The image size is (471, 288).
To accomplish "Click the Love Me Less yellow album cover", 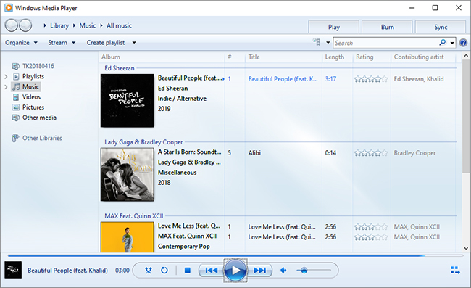I will [127, 237].
